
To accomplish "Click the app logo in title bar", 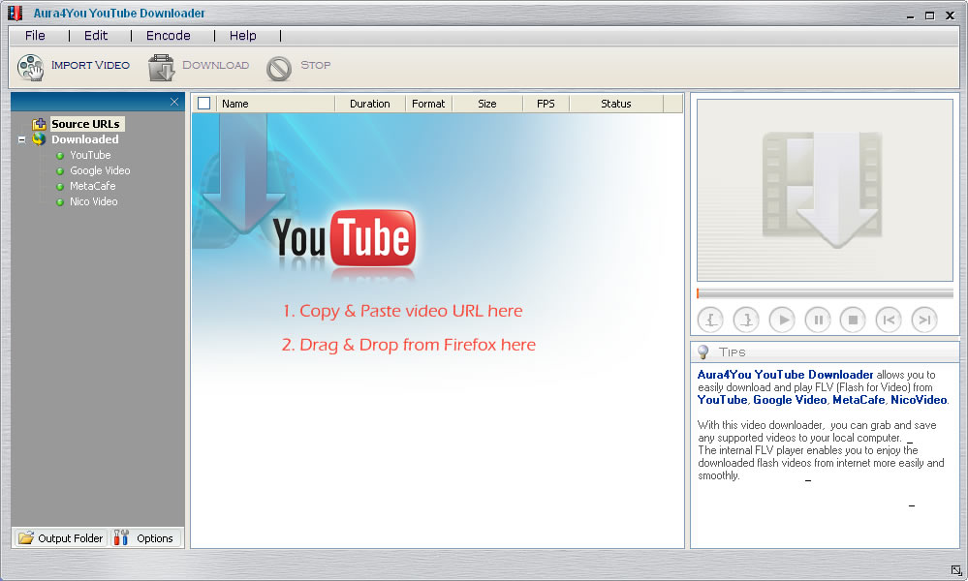I will (15, 13).
